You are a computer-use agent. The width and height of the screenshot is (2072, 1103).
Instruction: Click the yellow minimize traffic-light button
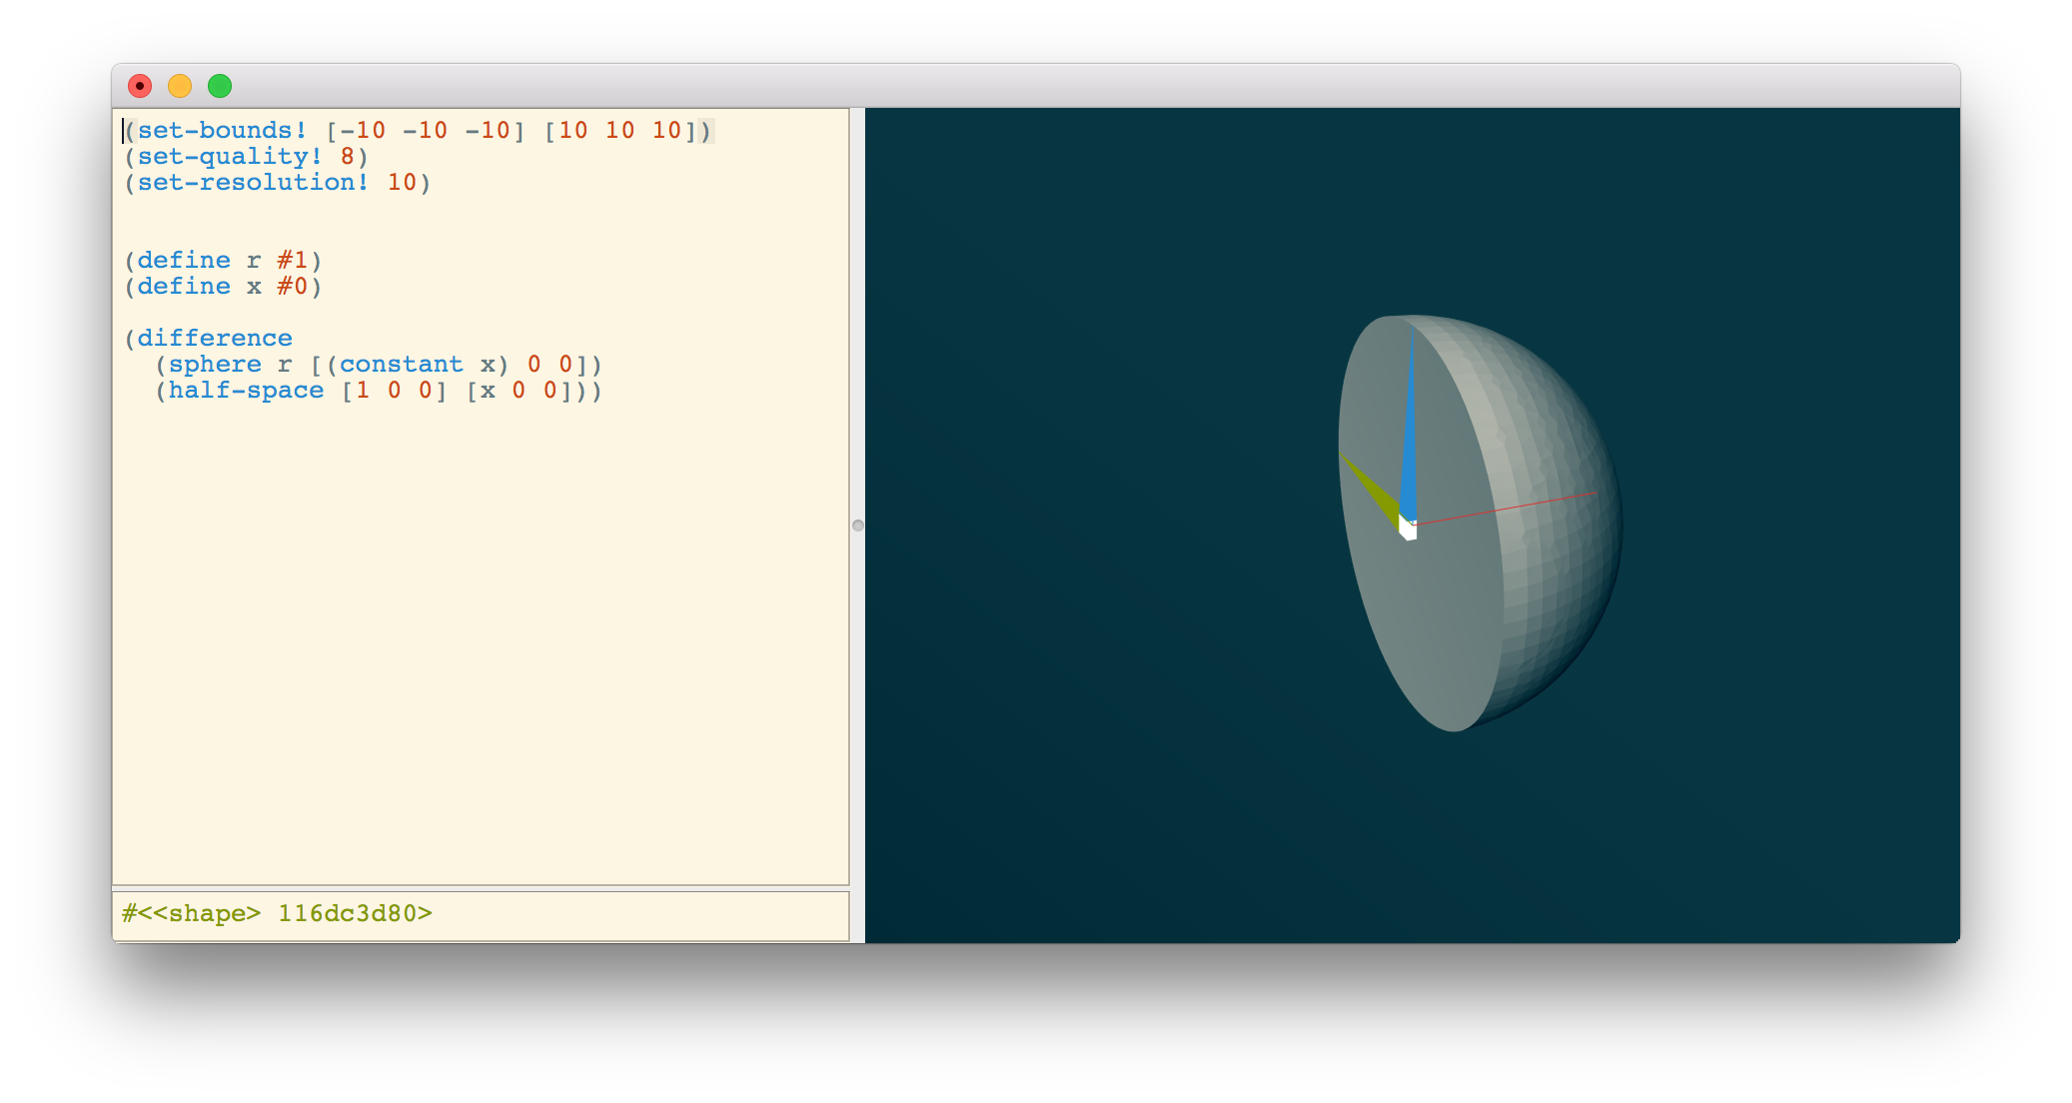[x=180, y=87]
